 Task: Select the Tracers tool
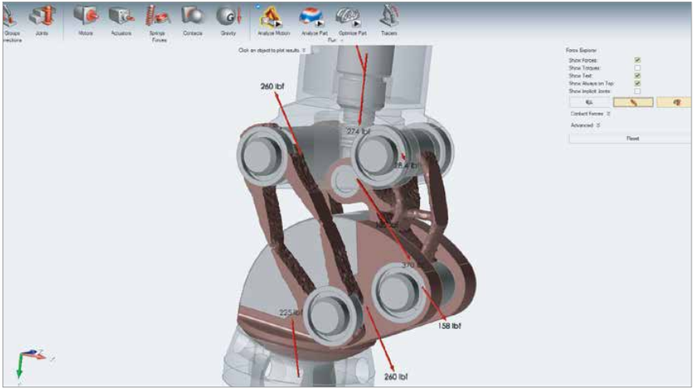[x=389, y=16]
